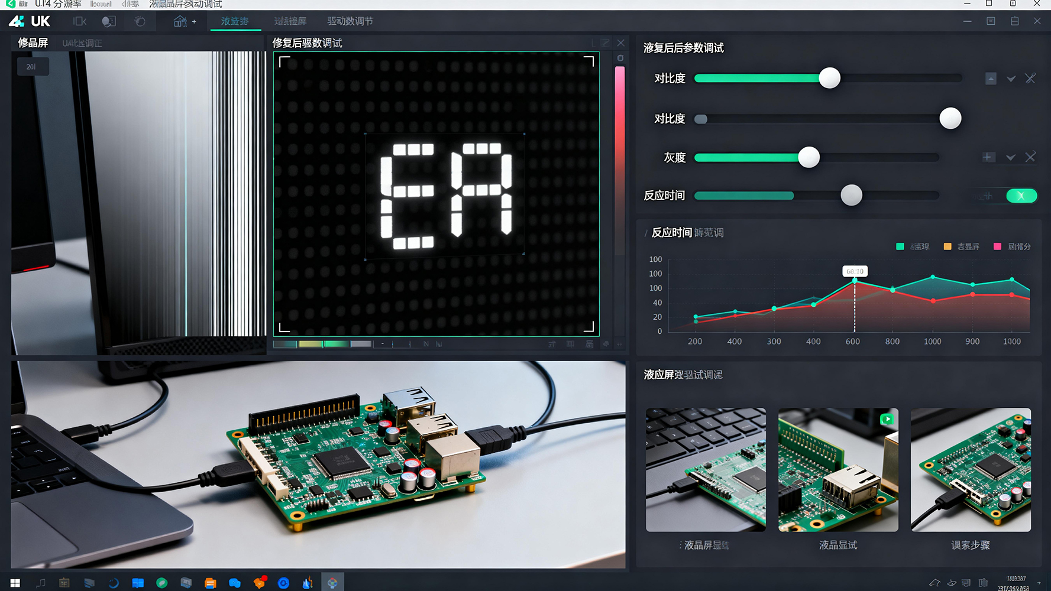Select the active green-underlined tab
The image size is (1051, 591).
click(x=235, y=21)
